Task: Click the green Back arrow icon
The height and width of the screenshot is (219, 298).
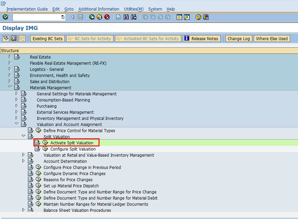Action: pos(92,17)
